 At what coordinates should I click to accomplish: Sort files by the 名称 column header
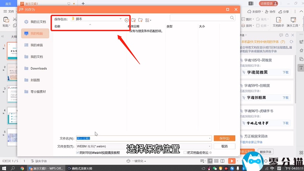pos(58,27)
